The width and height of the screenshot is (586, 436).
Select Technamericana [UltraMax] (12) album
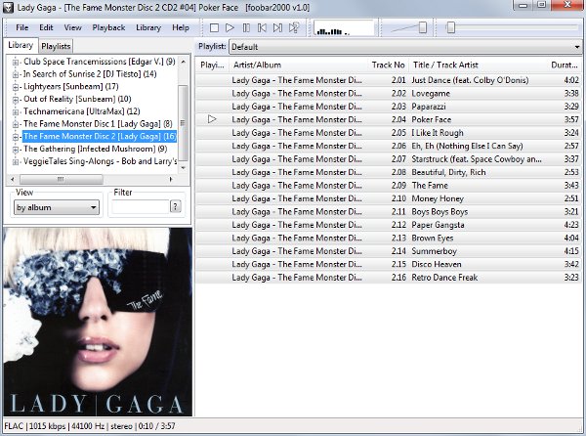[81, 111]
